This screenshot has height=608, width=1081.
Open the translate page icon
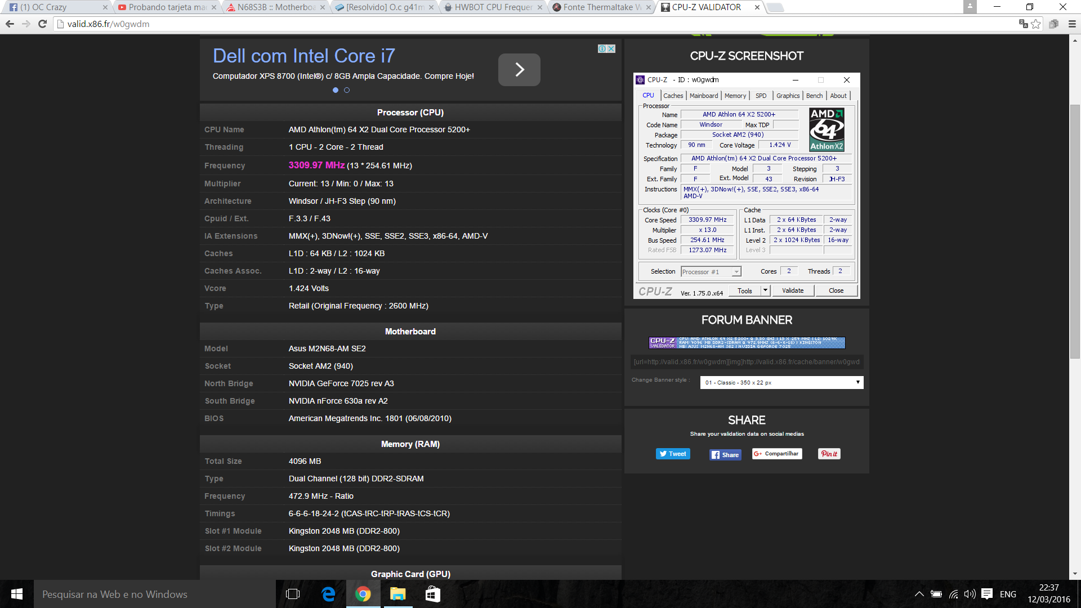point(1023,24)
